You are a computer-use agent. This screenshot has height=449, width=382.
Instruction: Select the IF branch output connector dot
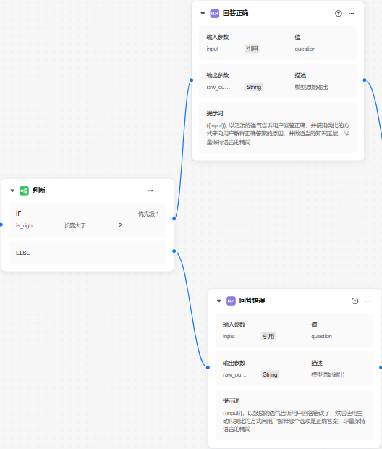[x=174, y=219]
